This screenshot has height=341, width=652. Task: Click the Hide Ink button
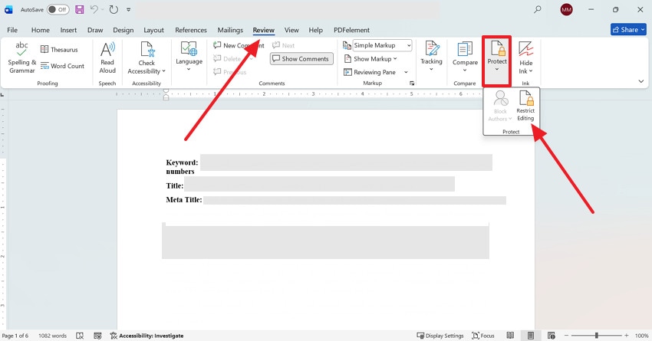point(526,57)
